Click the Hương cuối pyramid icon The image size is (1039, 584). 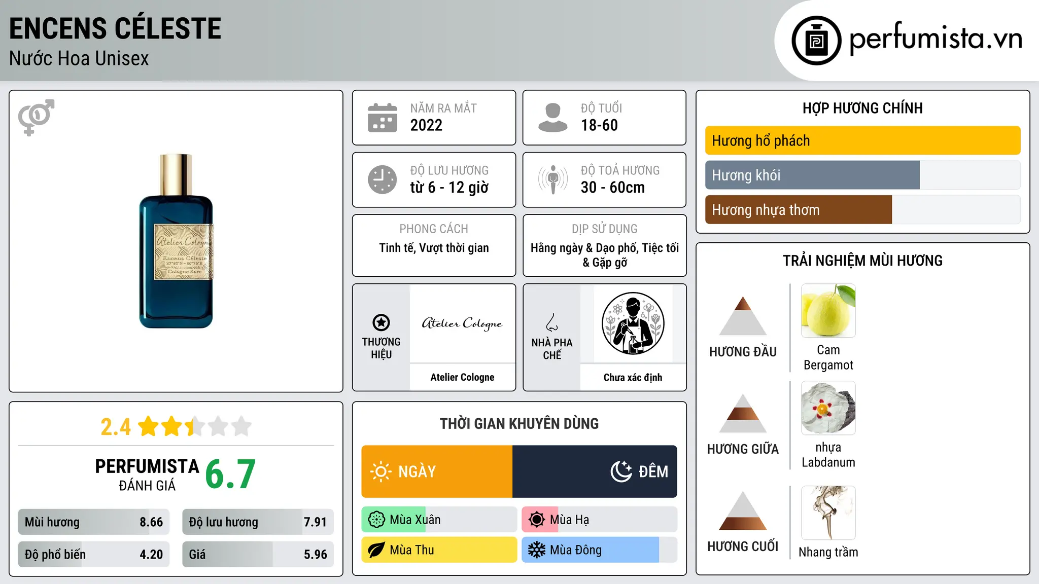point(743,510)
